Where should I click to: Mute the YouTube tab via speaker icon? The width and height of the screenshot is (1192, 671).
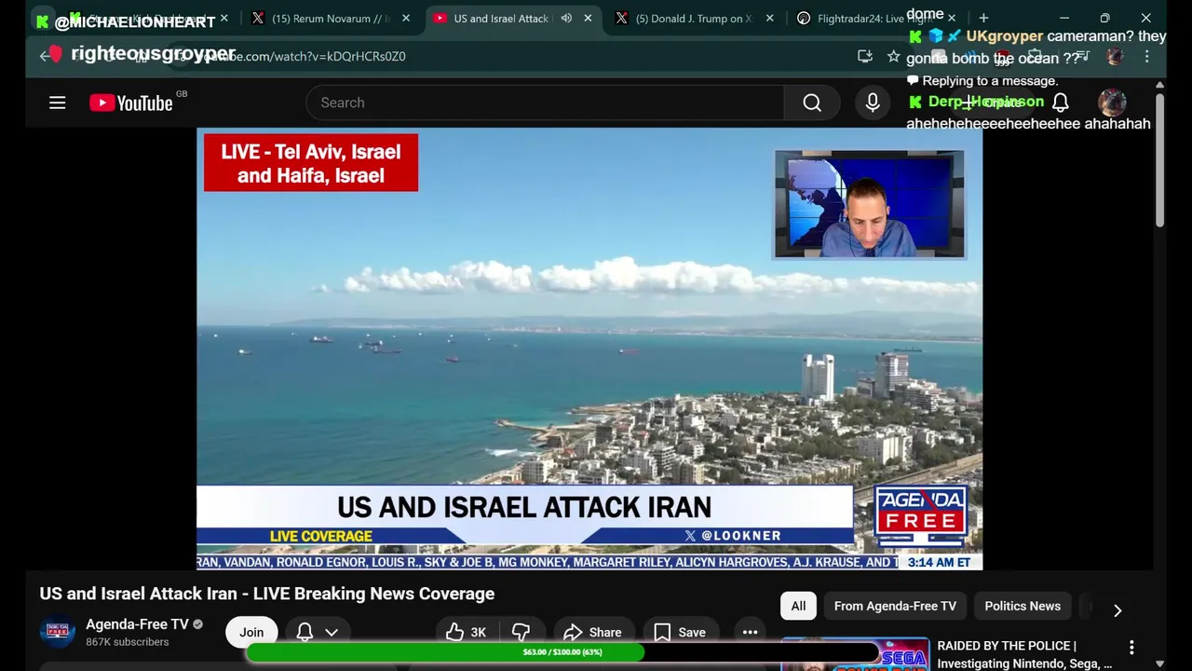click(566, 18)
